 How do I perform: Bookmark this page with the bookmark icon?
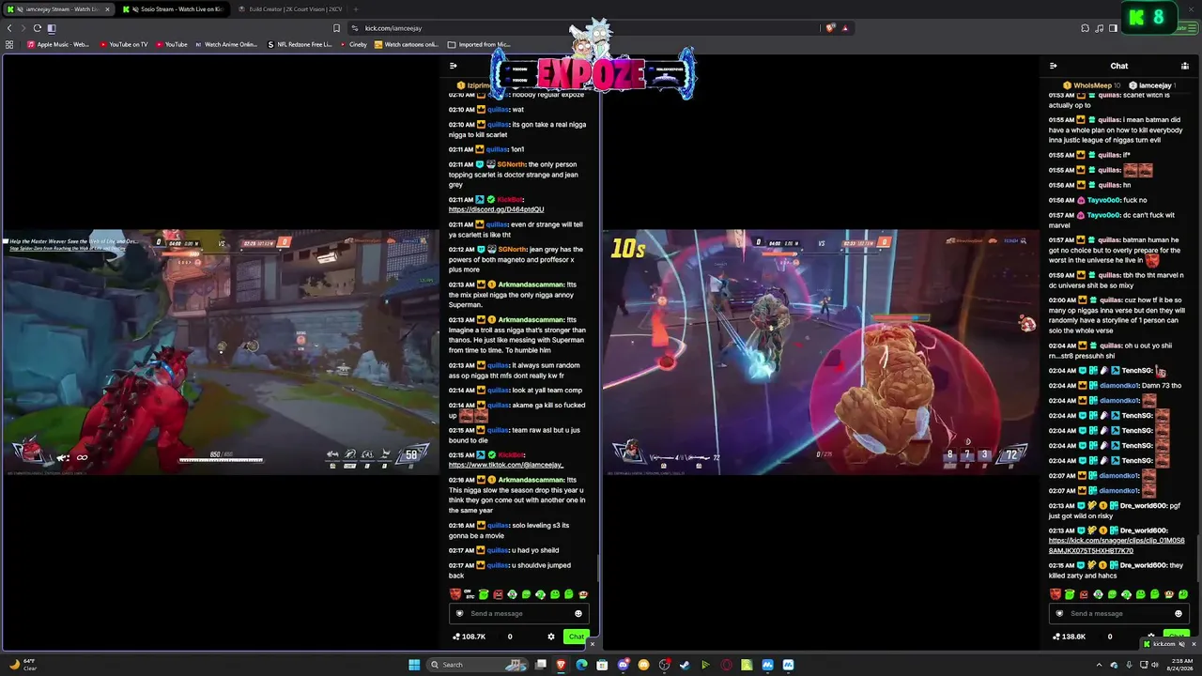[336, 28]
